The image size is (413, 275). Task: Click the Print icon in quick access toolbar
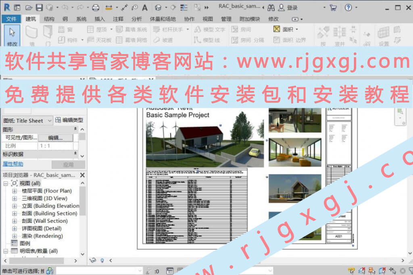click(x=96, y=8)
